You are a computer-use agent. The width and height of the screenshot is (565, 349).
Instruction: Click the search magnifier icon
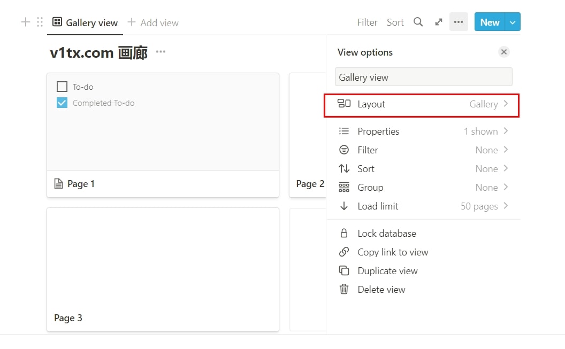pos(418,22)
